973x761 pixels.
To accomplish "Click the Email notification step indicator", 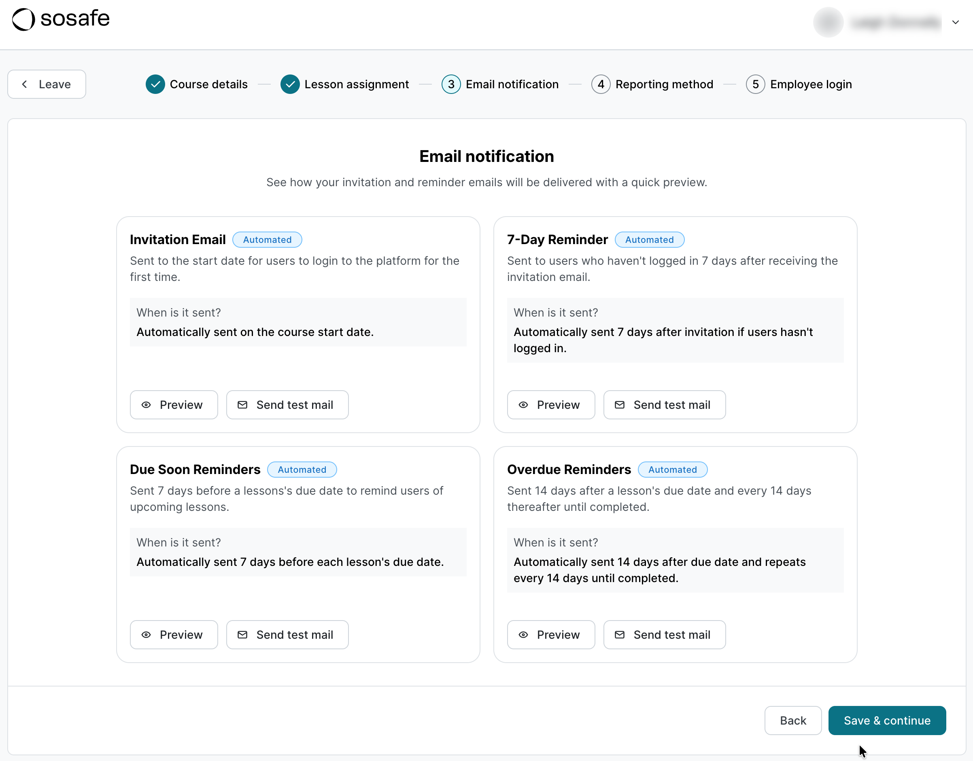I will (451, 84).
